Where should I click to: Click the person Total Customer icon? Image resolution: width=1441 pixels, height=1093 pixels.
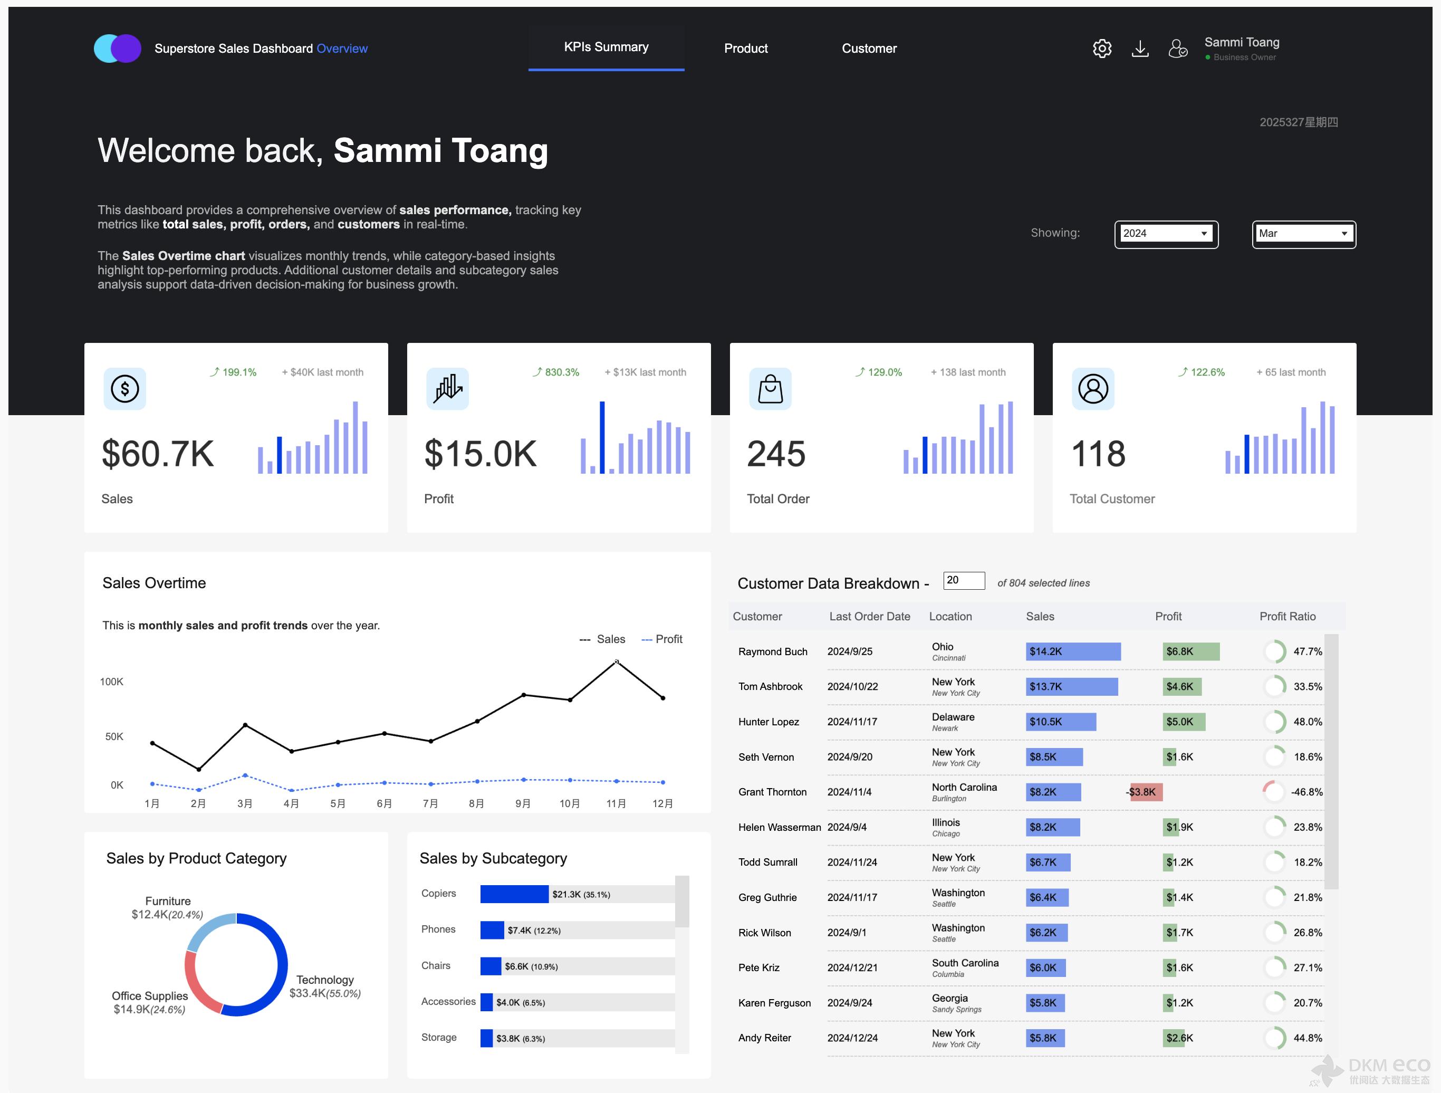pyautogui.click(x=1093, y=389)
